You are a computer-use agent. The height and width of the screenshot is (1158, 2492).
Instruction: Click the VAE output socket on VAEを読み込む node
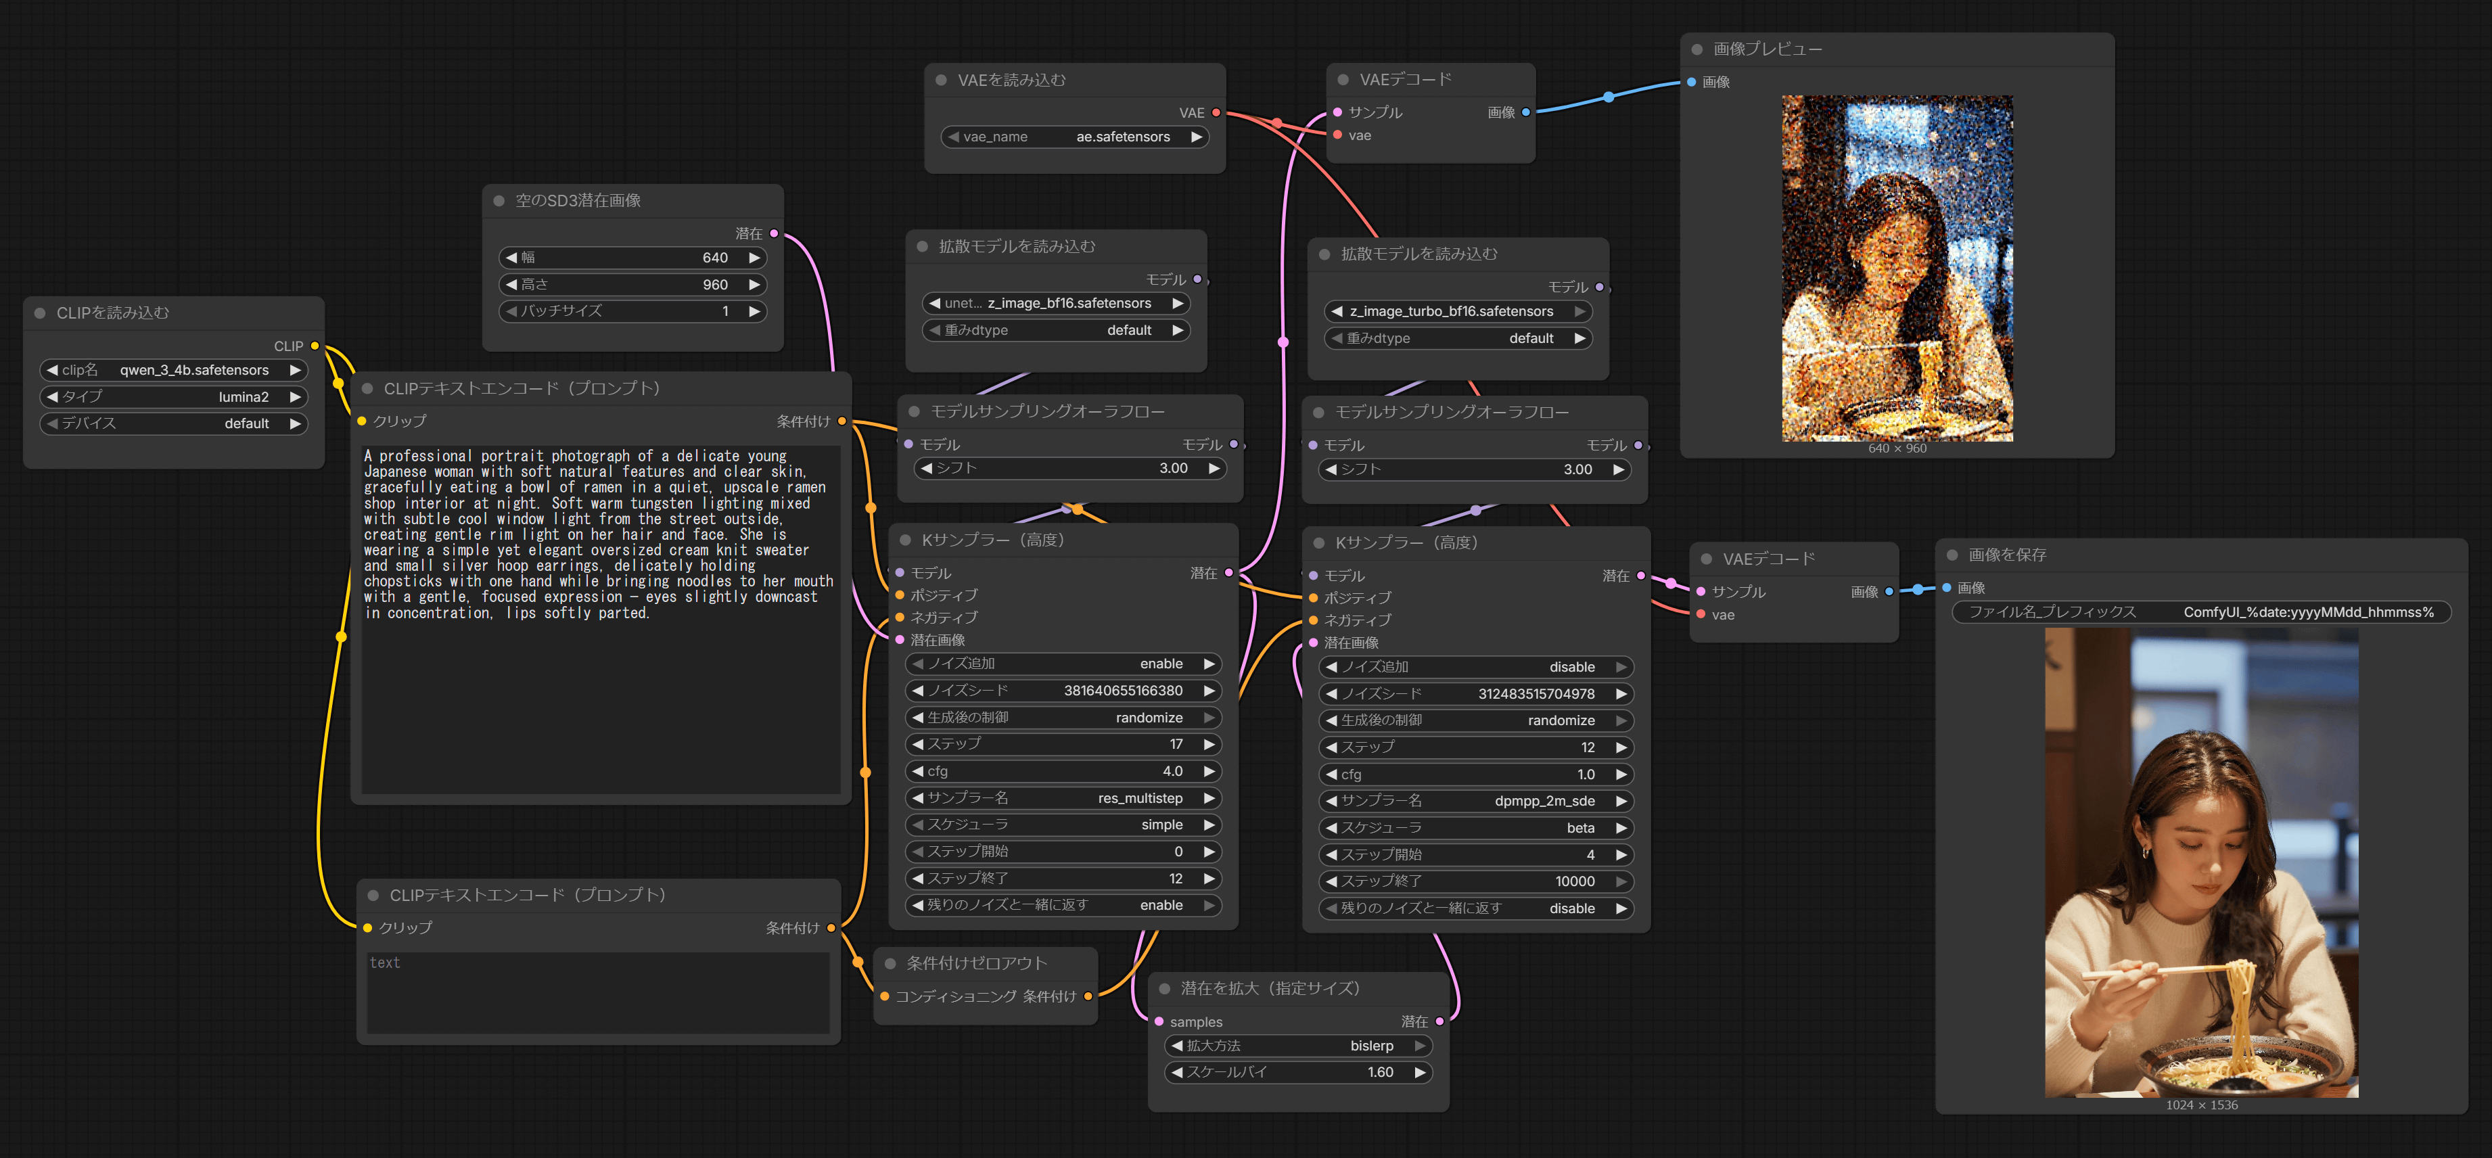[x=1216, y=113]
